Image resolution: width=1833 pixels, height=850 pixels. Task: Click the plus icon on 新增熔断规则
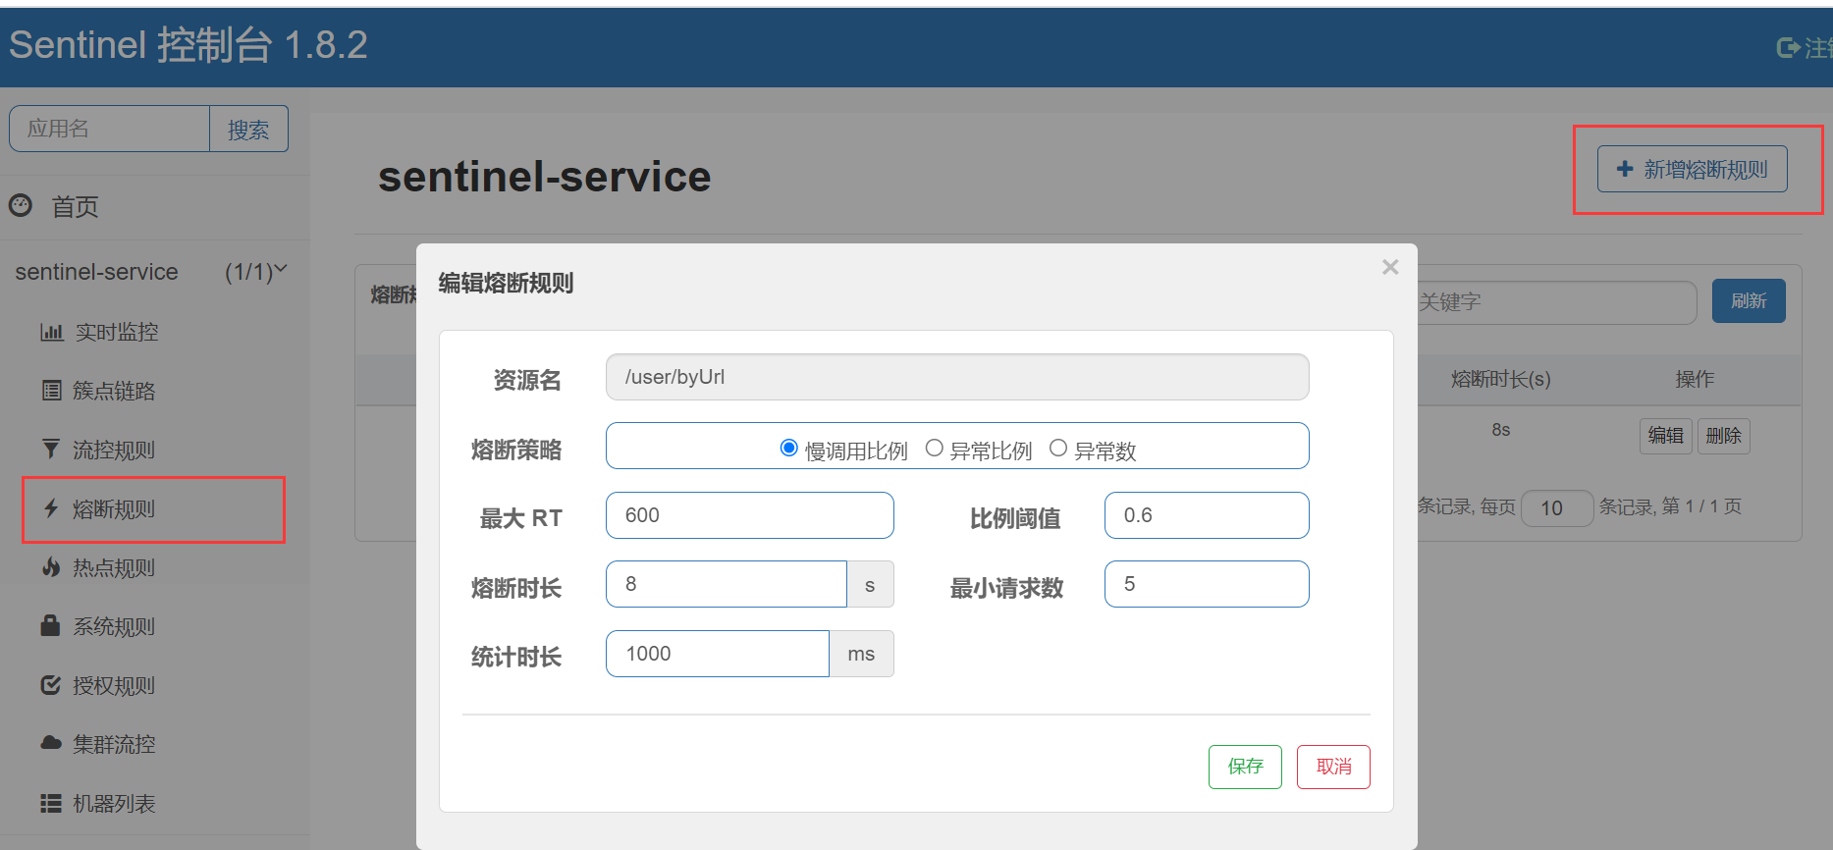pyautogui.click(x=1625, y=169)
